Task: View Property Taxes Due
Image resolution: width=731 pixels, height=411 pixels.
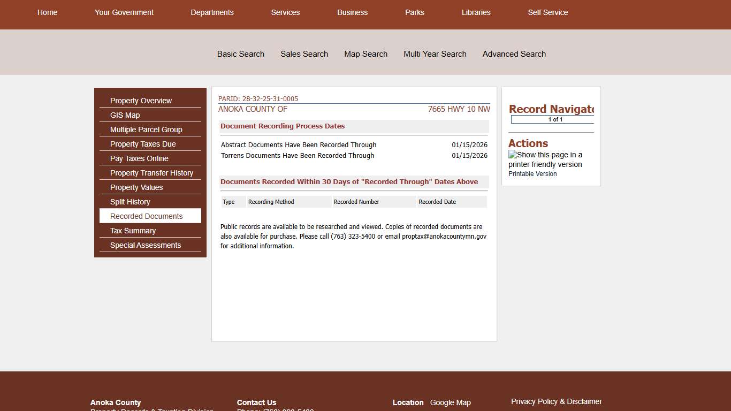Action: click(143, 144)
